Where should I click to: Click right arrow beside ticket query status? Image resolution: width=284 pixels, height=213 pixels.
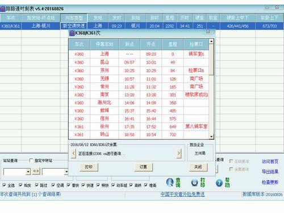point(178,153)
